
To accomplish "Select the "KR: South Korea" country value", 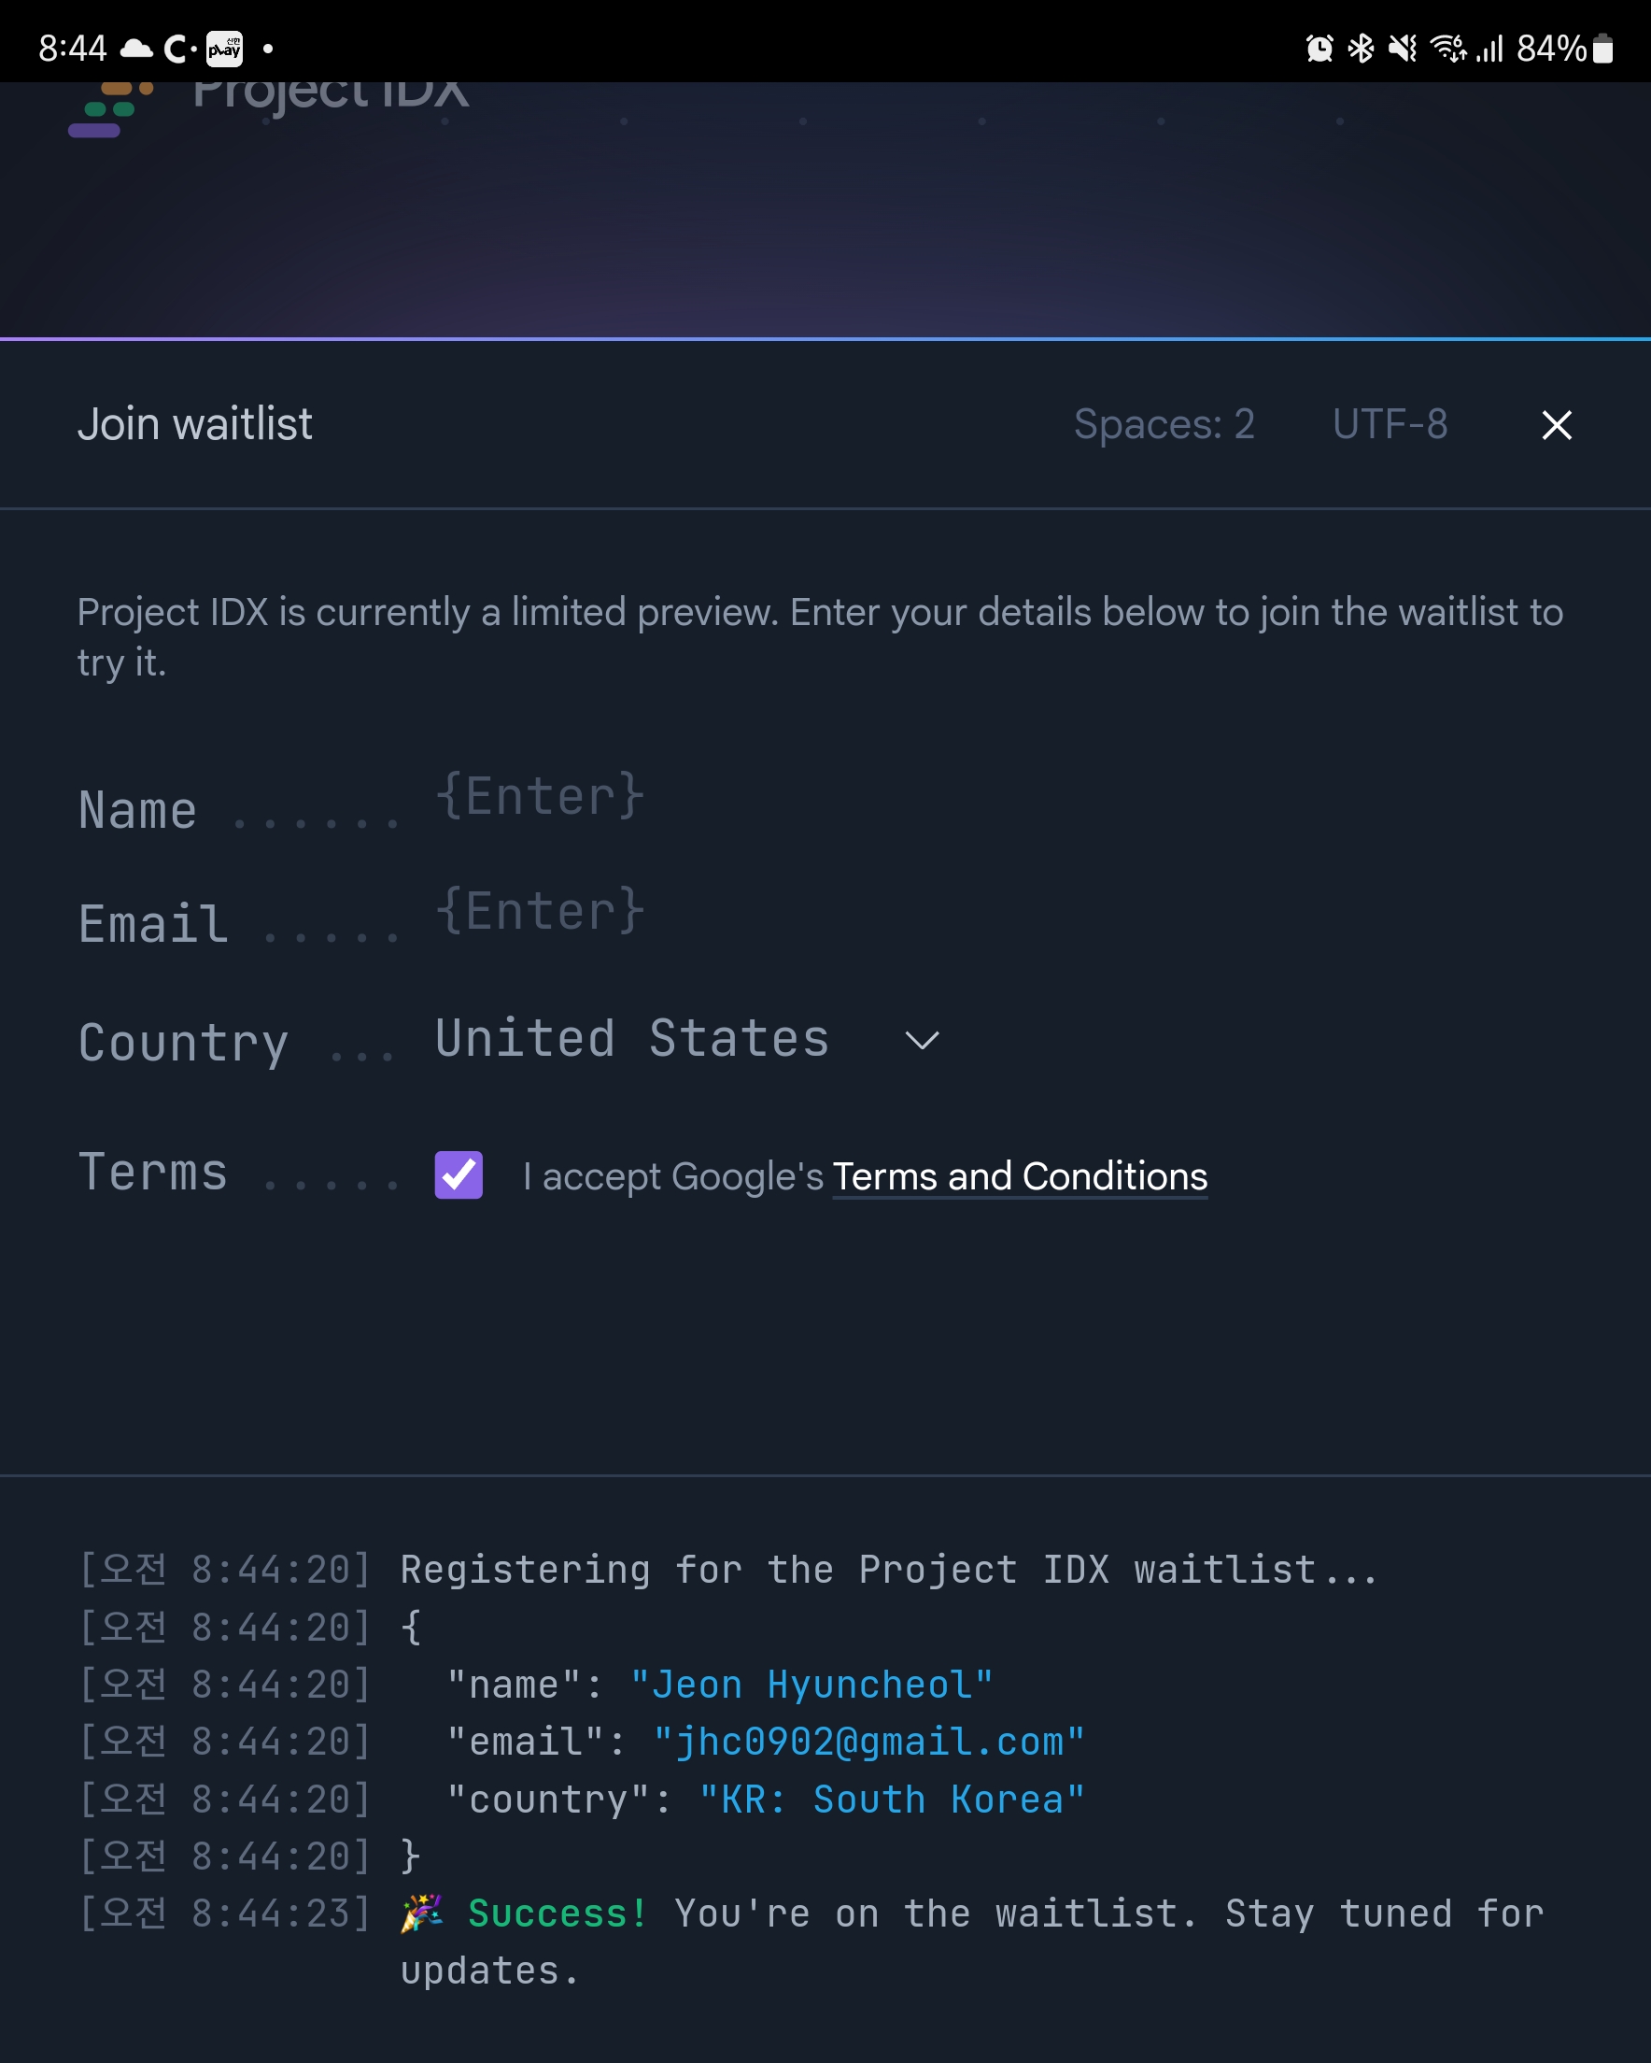I will pos(892,1800).
